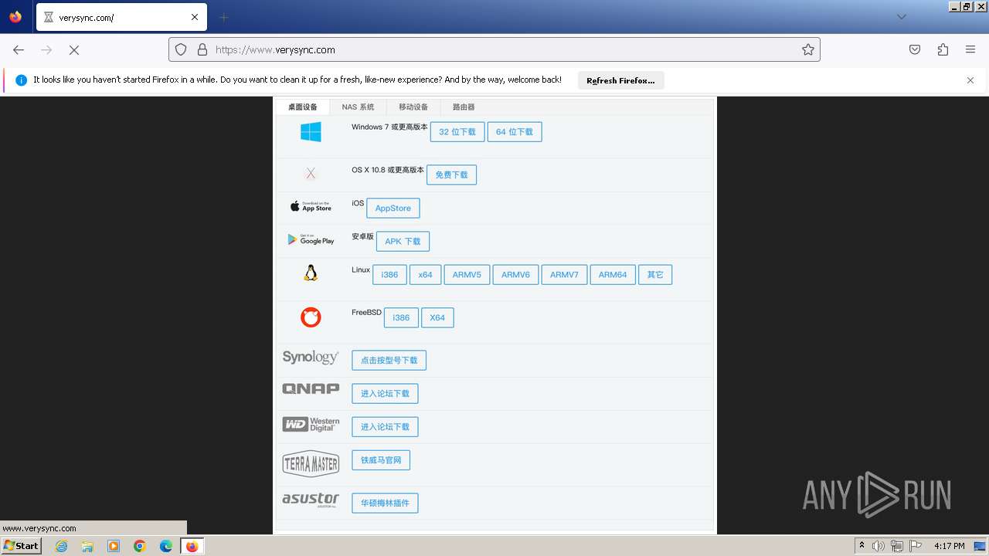The width and height of the screenshot is (989, 556).
Task: Open tracking protection shield panel
Action: coord(181,49)
